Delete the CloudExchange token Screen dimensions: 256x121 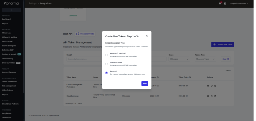[215, 96]
